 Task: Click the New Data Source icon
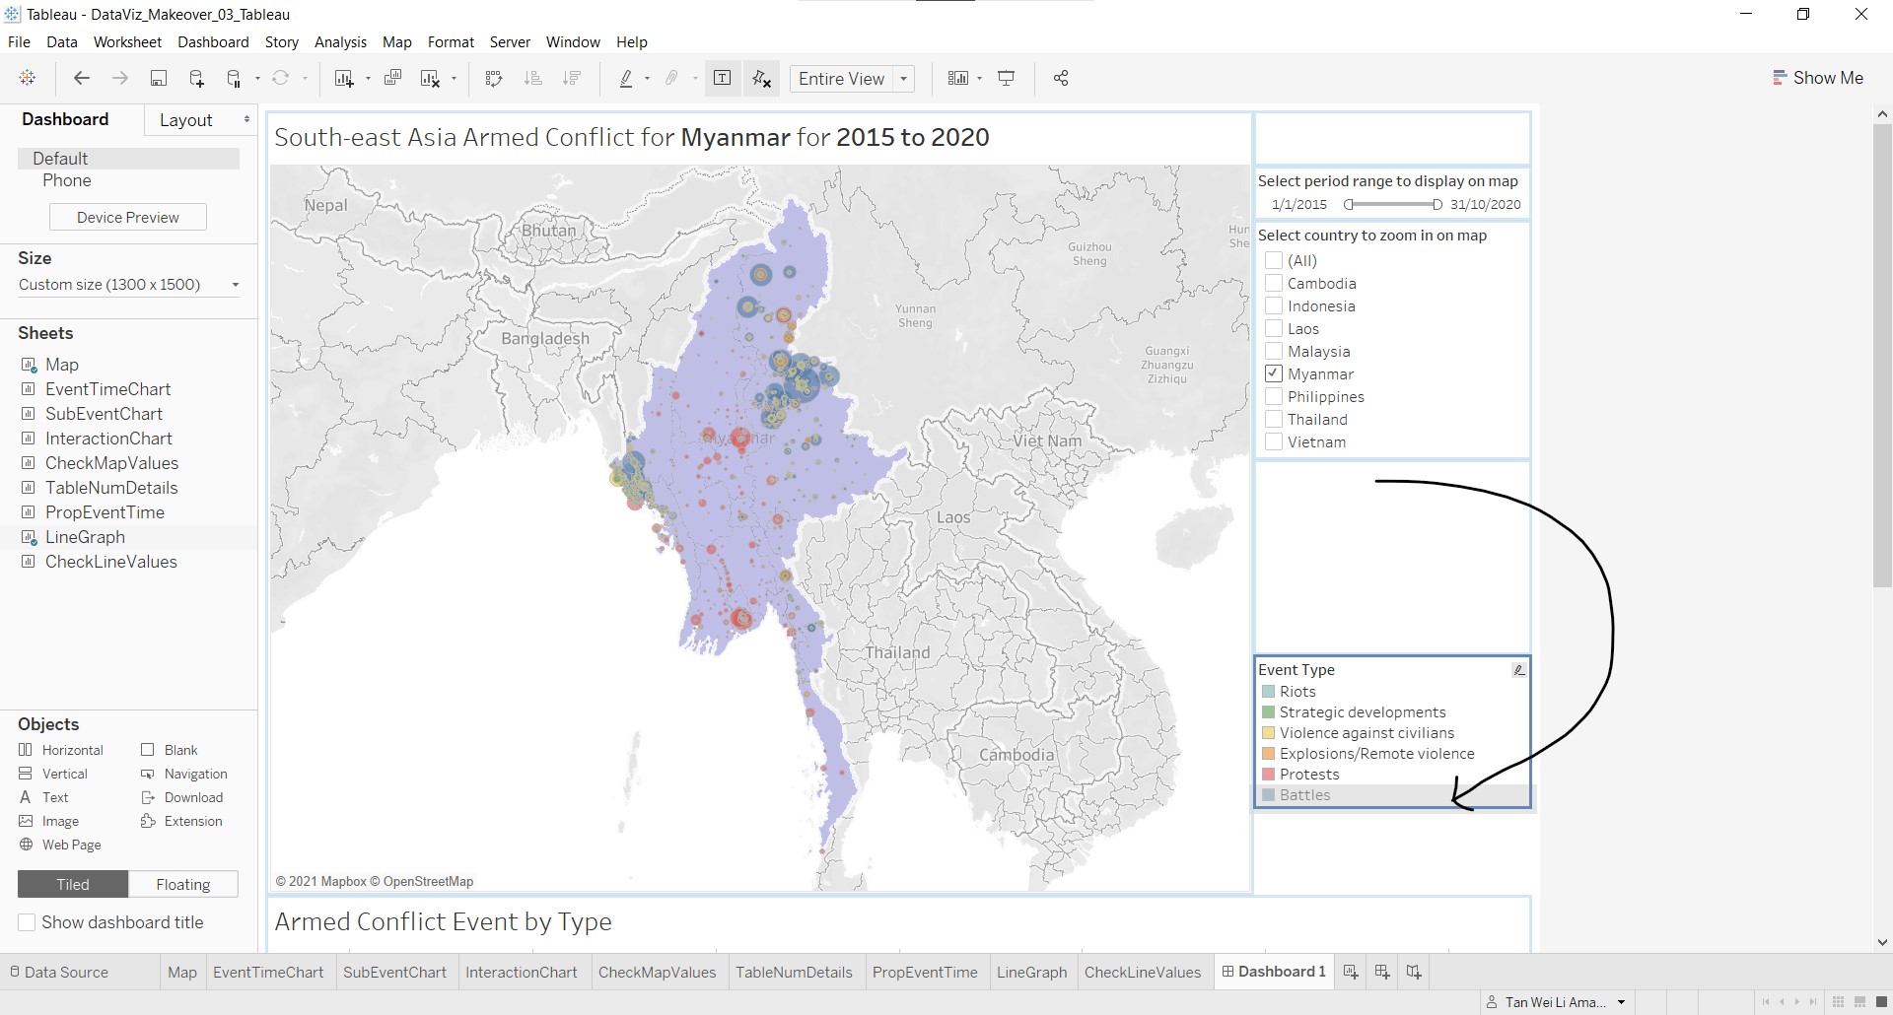pyautogui.click(x=196, y=79)
